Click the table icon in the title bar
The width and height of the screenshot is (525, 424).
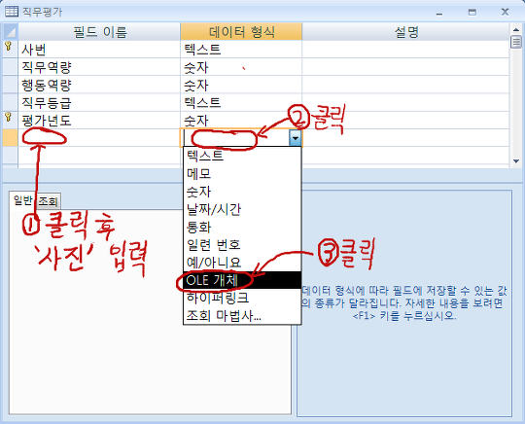(x=11, y=12)
